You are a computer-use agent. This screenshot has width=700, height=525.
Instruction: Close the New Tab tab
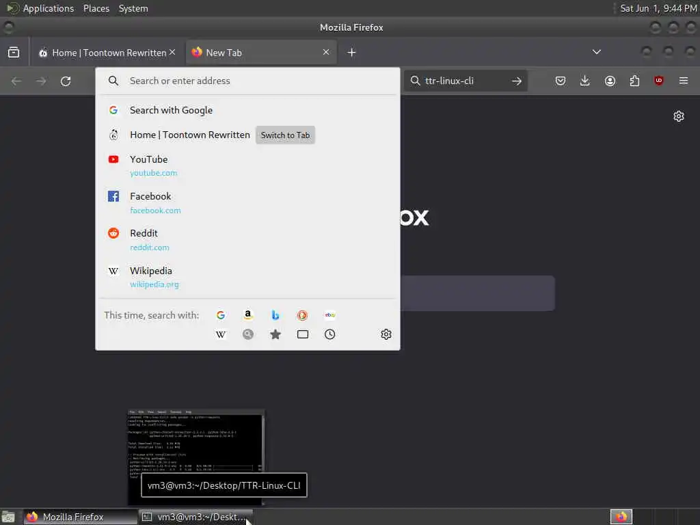click(x=326, y=52)
